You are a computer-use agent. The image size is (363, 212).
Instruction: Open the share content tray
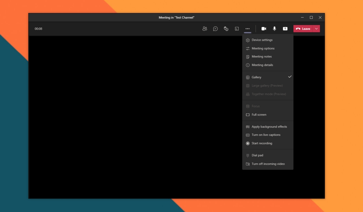coord(285,29)
